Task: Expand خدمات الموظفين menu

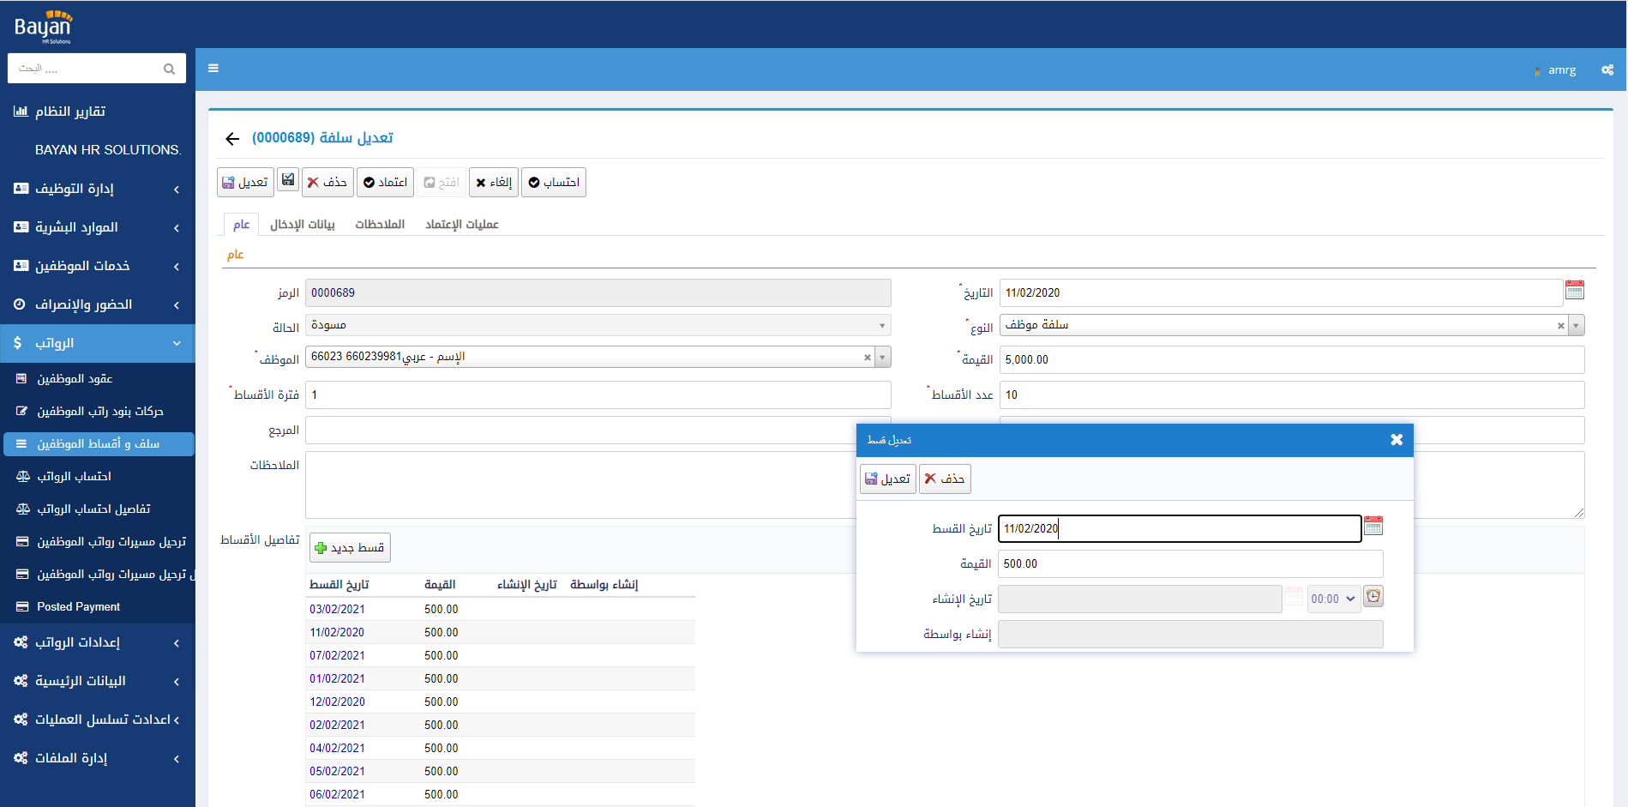Action: 177,267
